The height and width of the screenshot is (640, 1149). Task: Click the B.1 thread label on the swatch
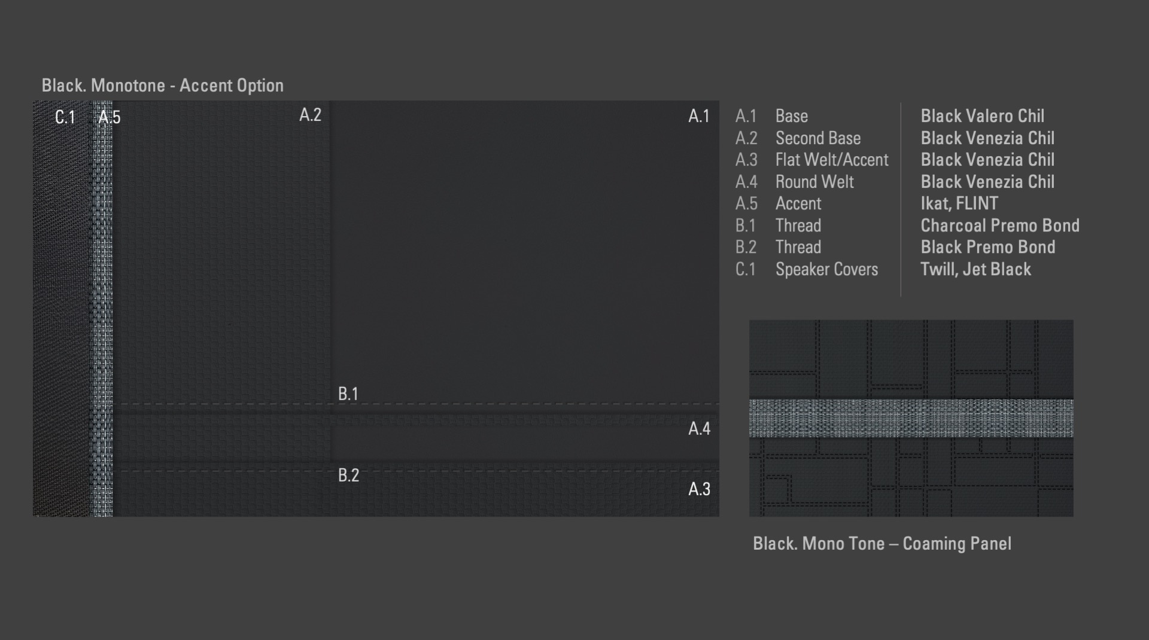(x=348, y=394)
